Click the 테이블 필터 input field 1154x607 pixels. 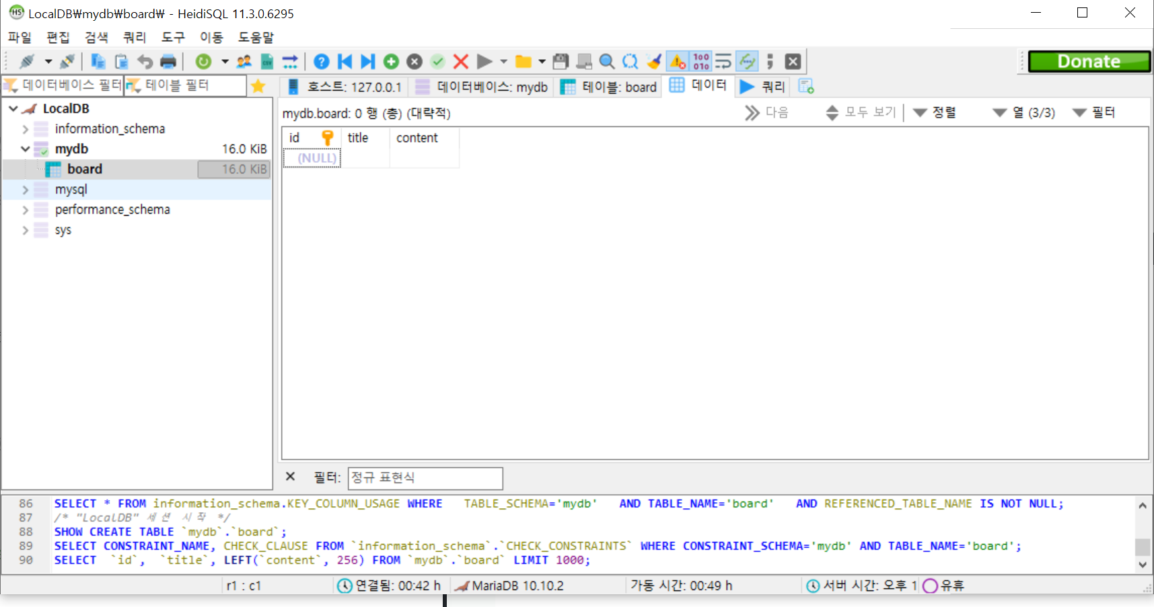click(x=185, y=85)
